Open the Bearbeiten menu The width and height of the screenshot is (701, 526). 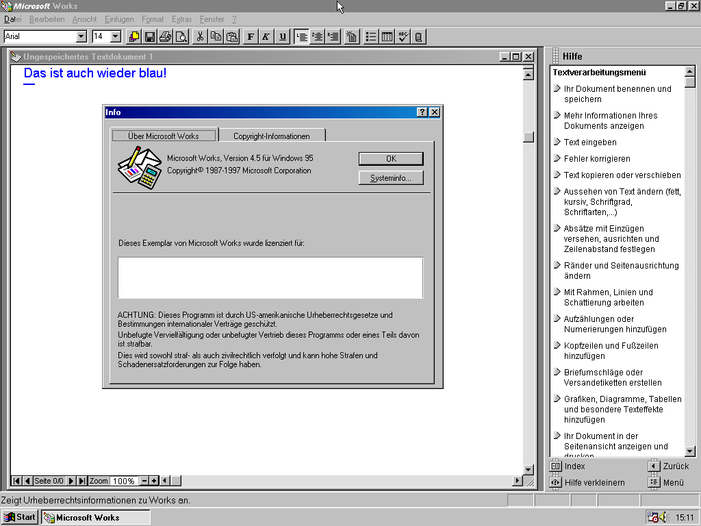47,19
